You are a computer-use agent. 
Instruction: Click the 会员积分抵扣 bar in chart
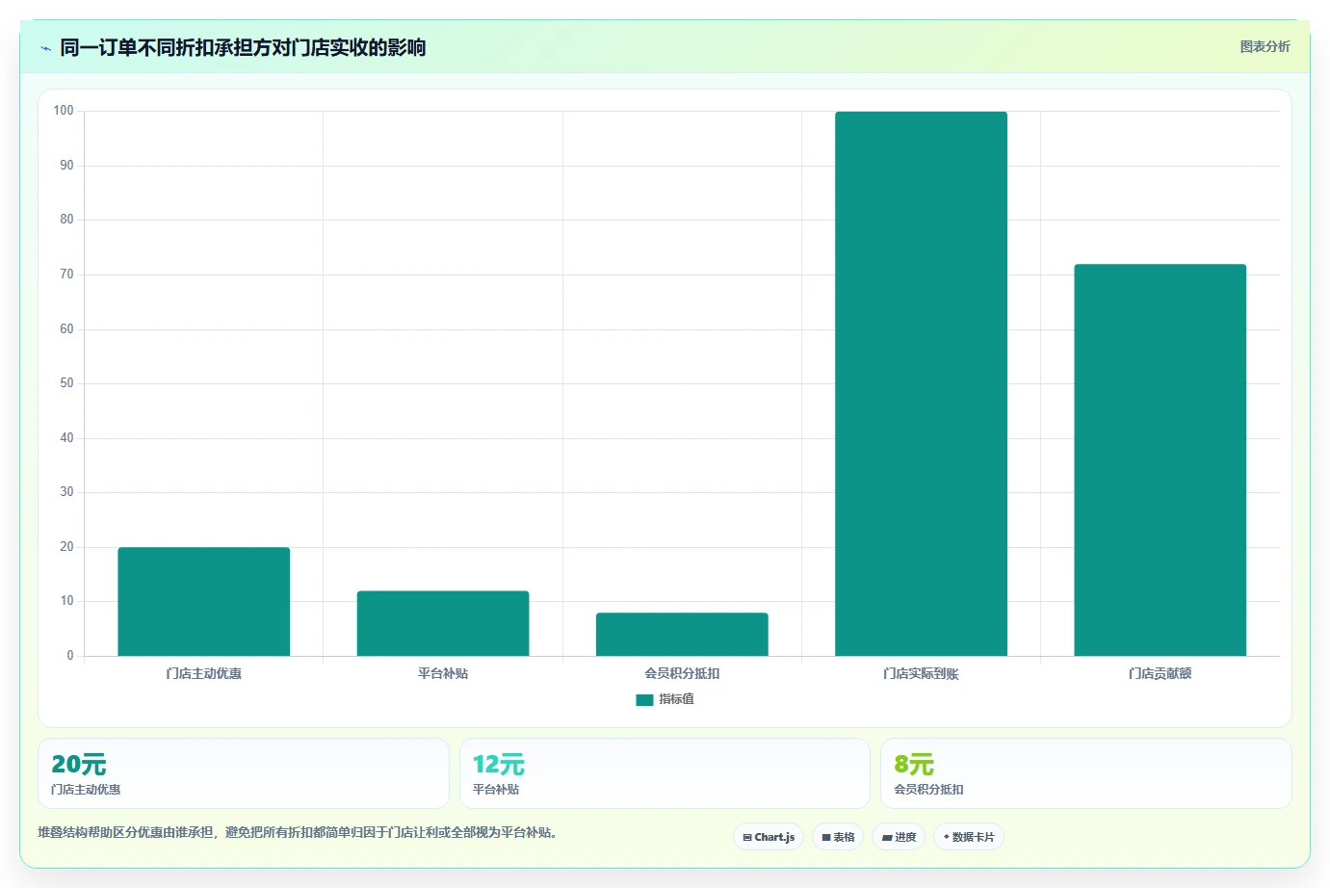tap(682, 635)
